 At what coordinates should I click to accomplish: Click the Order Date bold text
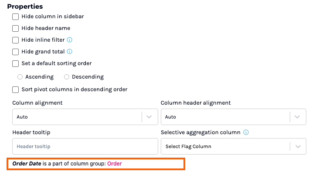tap(27, 164)
